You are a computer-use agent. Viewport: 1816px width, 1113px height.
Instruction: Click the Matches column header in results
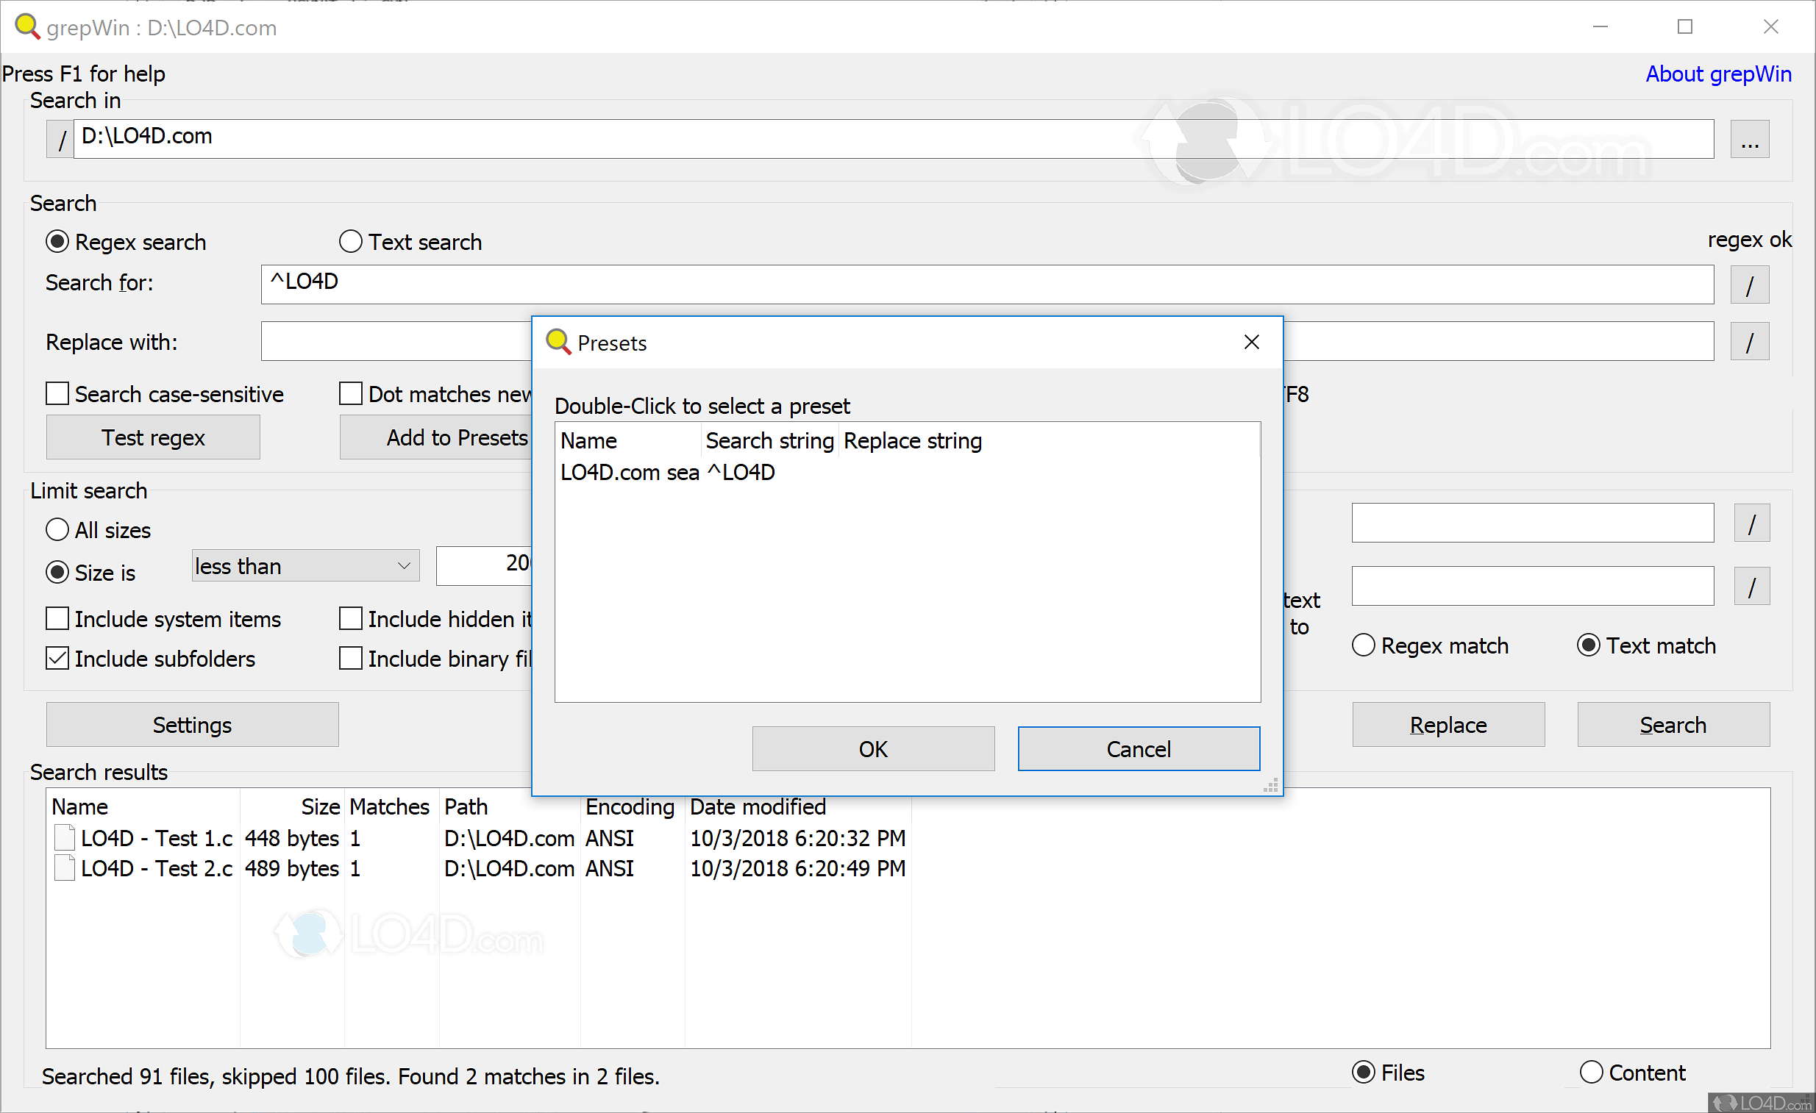pos(389,806)
